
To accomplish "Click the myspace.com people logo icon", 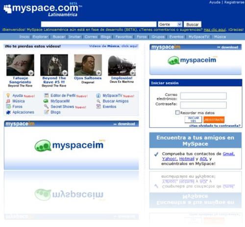I will coord(8,9).
